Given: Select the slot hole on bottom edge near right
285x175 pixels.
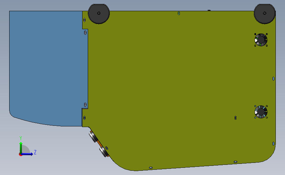Looking at the screenshot, I should [235, 162].
